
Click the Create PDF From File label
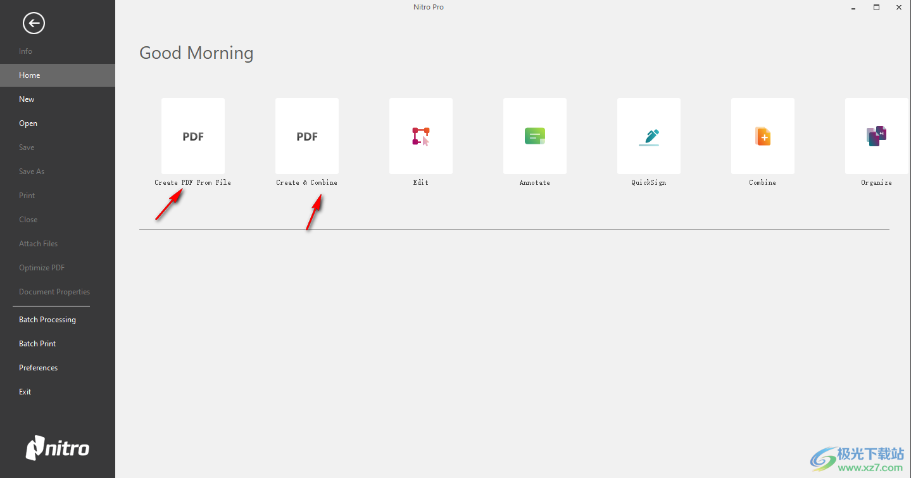tap(193, 182)
